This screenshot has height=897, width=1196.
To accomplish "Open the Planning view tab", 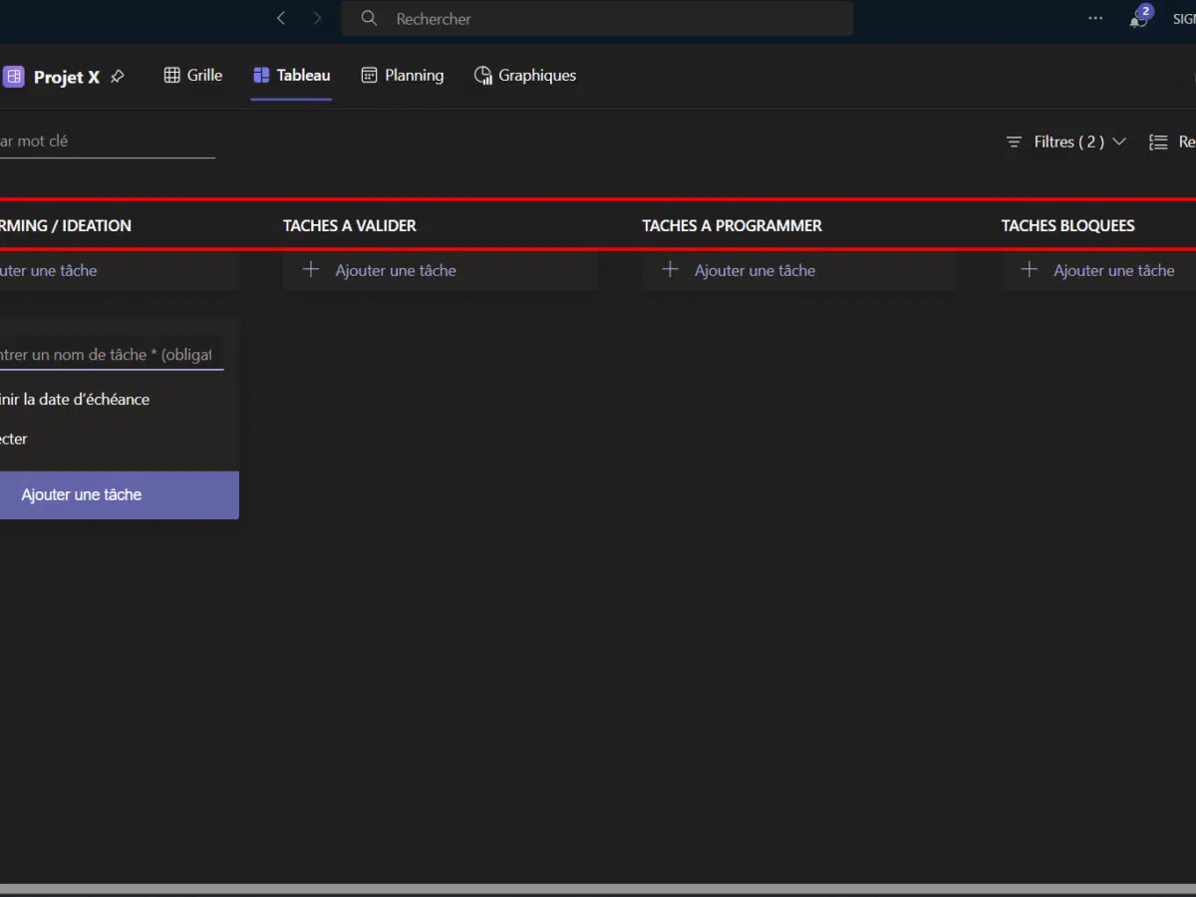I will click(x=403, y=75).
